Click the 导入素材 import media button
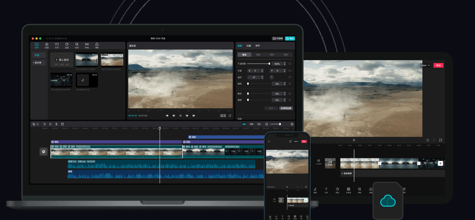Viewport: 475px width, 220px height. click(x=62, y=60)
